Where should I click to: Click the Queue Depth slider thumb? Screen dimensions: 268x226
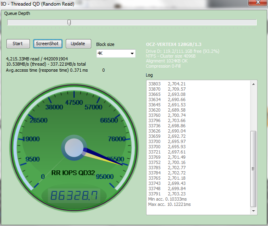[69, 23]
